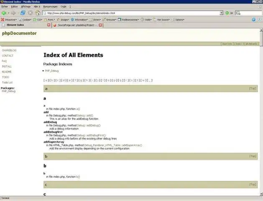The width and height of the screenshot is (263, 201).
Task: Open the Affichage menu
Action: coord(26,7)
